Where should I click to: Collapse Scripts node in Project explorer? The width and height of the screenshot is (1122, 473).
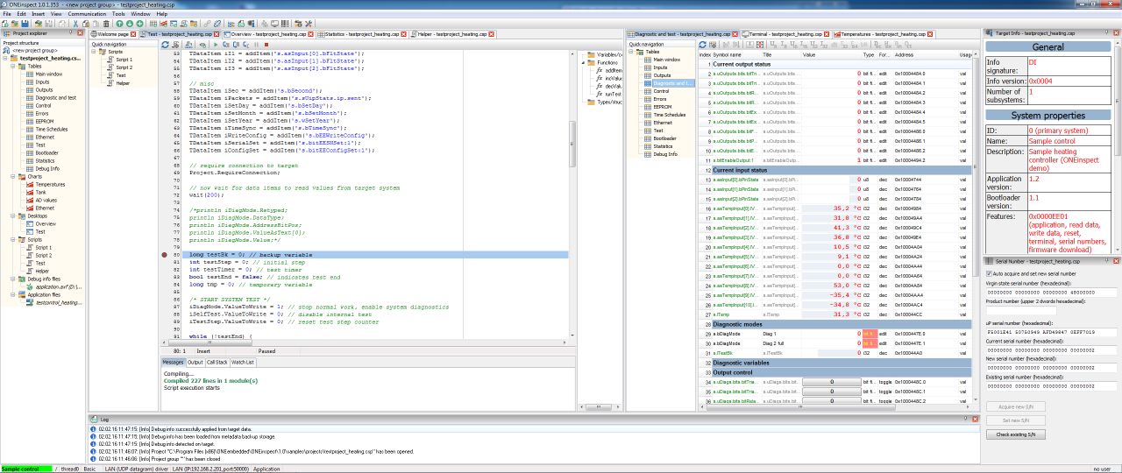coord(12,239)
